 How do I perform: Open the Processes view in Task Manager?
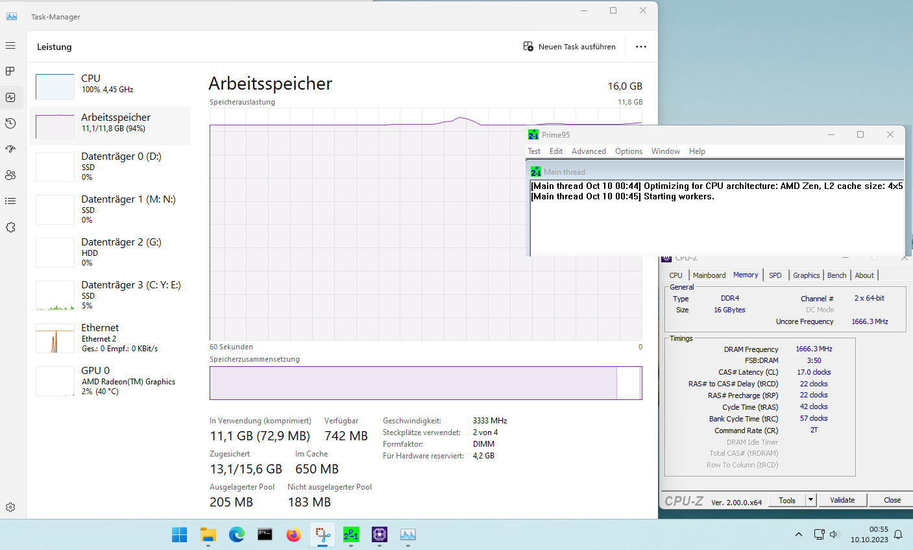(x=10, y=71)
